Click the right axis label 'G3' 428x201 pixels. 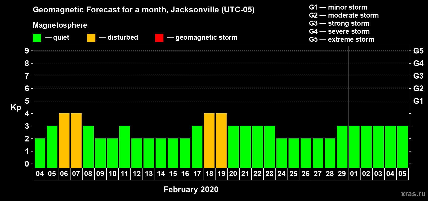(x=418, y=76)
